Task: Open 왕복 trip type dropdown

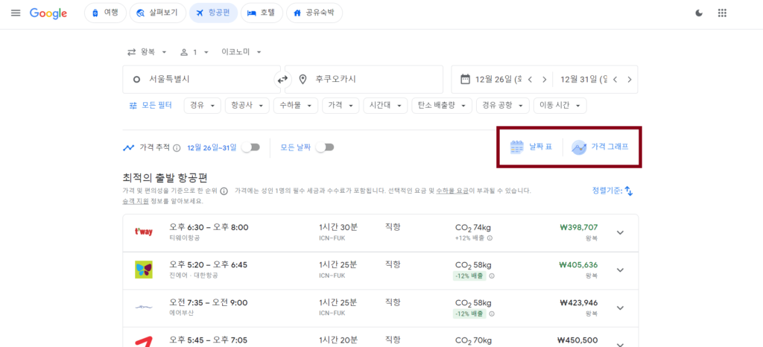Action: [x=147, y=52]
